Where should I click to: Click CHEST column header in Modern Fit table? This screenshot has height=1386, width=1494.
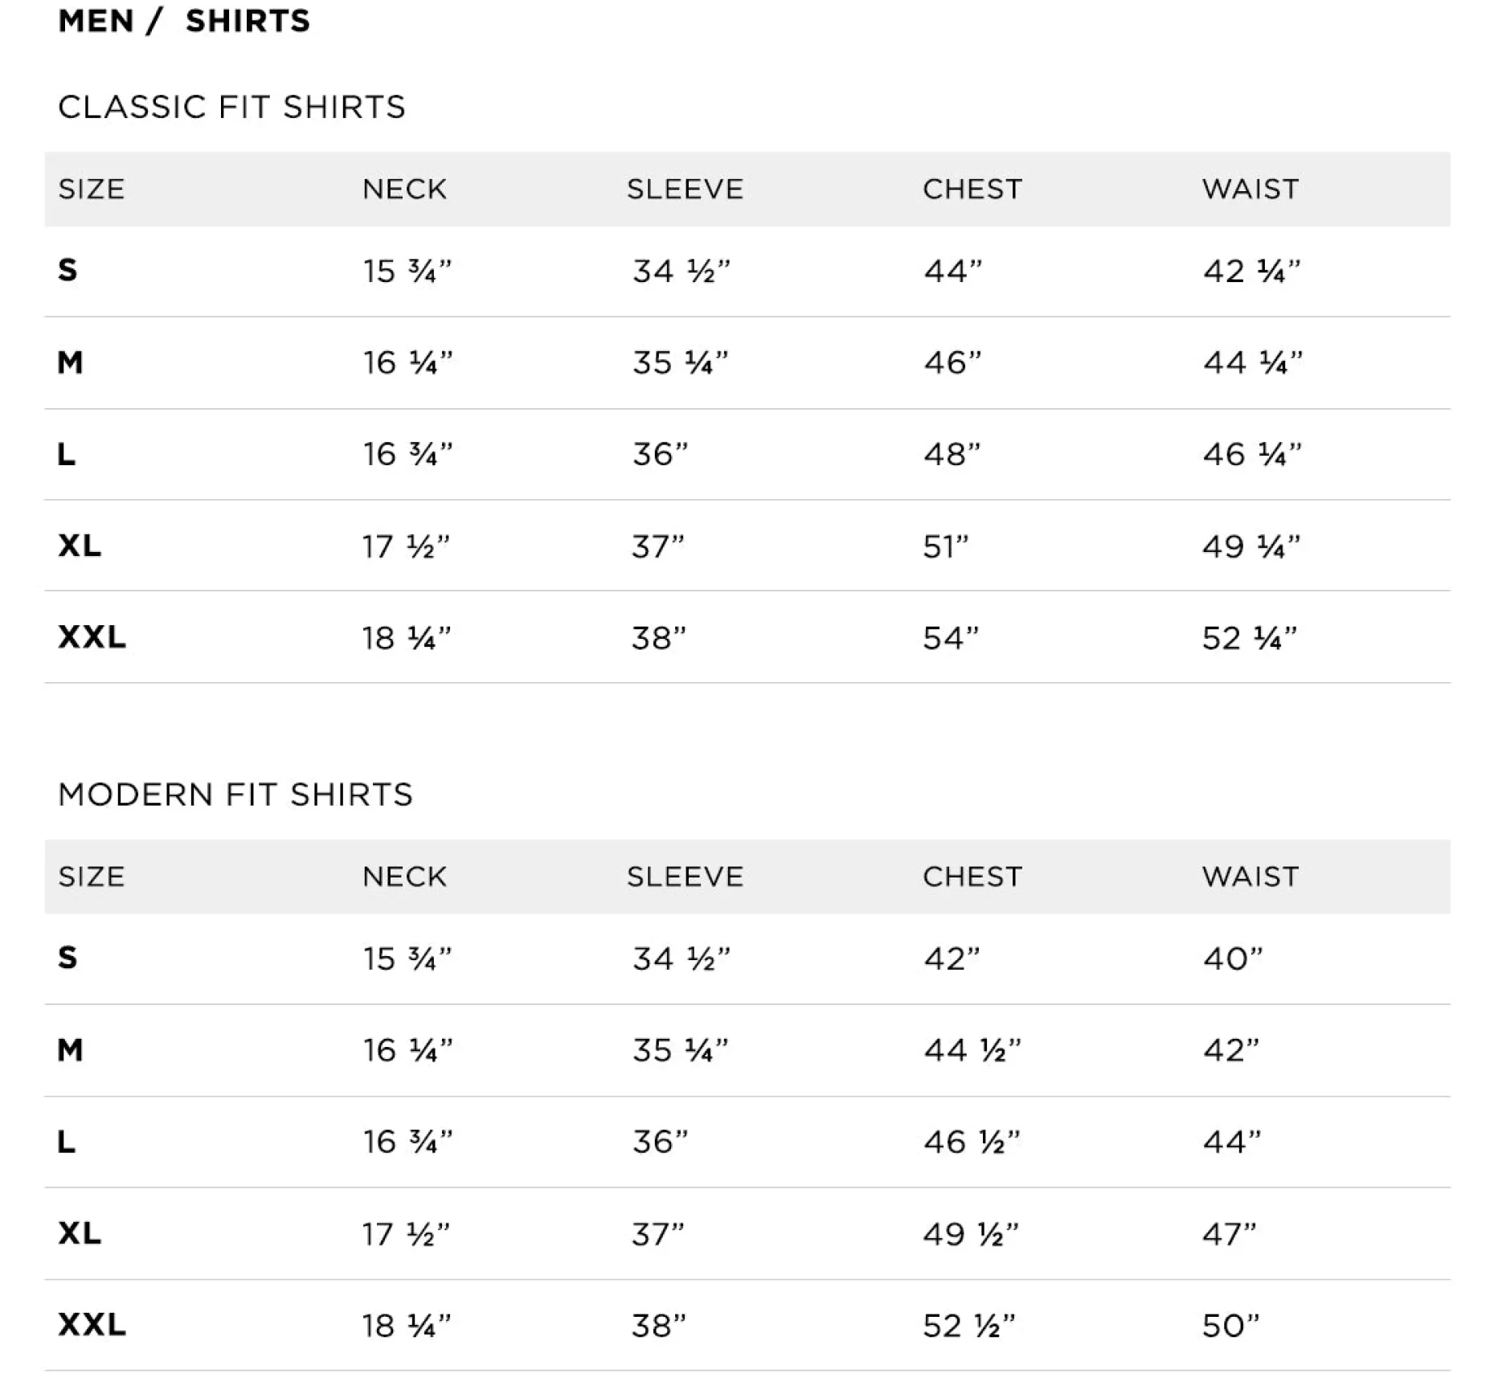coord(972,877)
